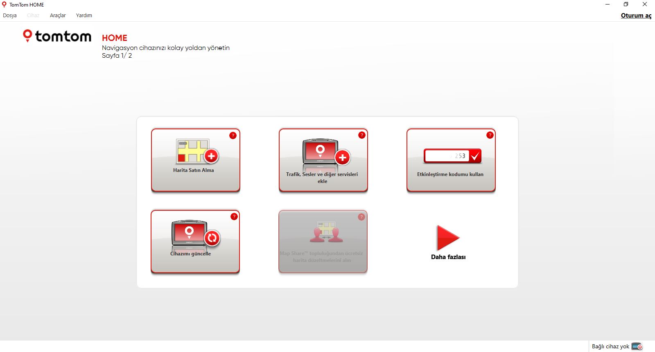Click the Sayfa 1/ 2 page indicator
The image size is (655, 352).
point(117,56)
